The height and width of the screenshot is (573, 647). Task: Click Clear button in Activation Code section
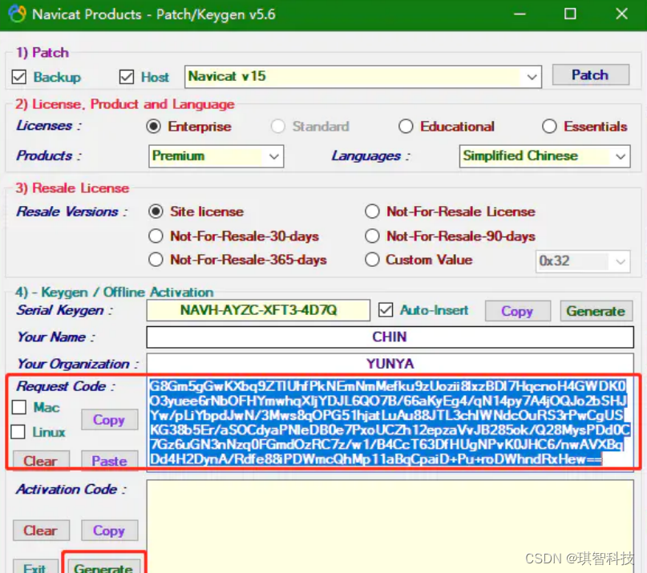pyautogui.click(x=41, y=530)
